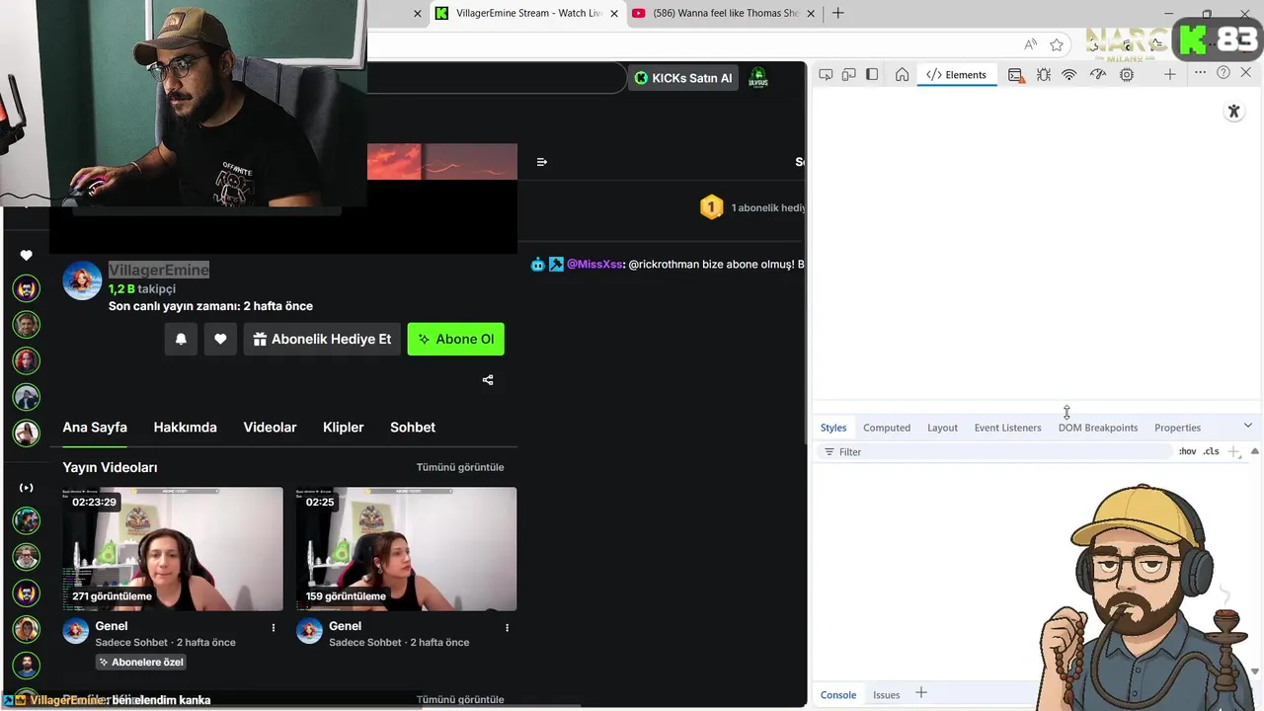Click the green Abone Ol button
This screenshot has width=1264, height=711.
456,339
